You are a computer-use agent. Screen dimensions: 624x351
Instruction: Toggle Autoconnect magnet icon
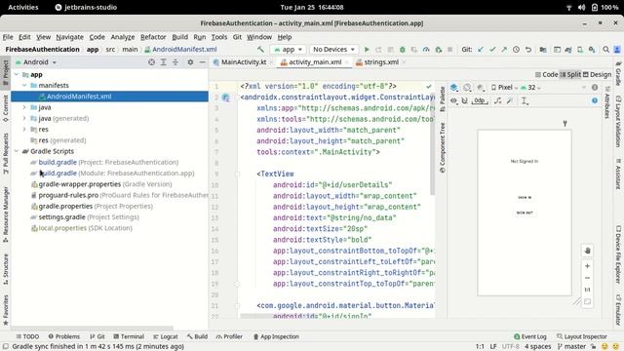(464, 101)
